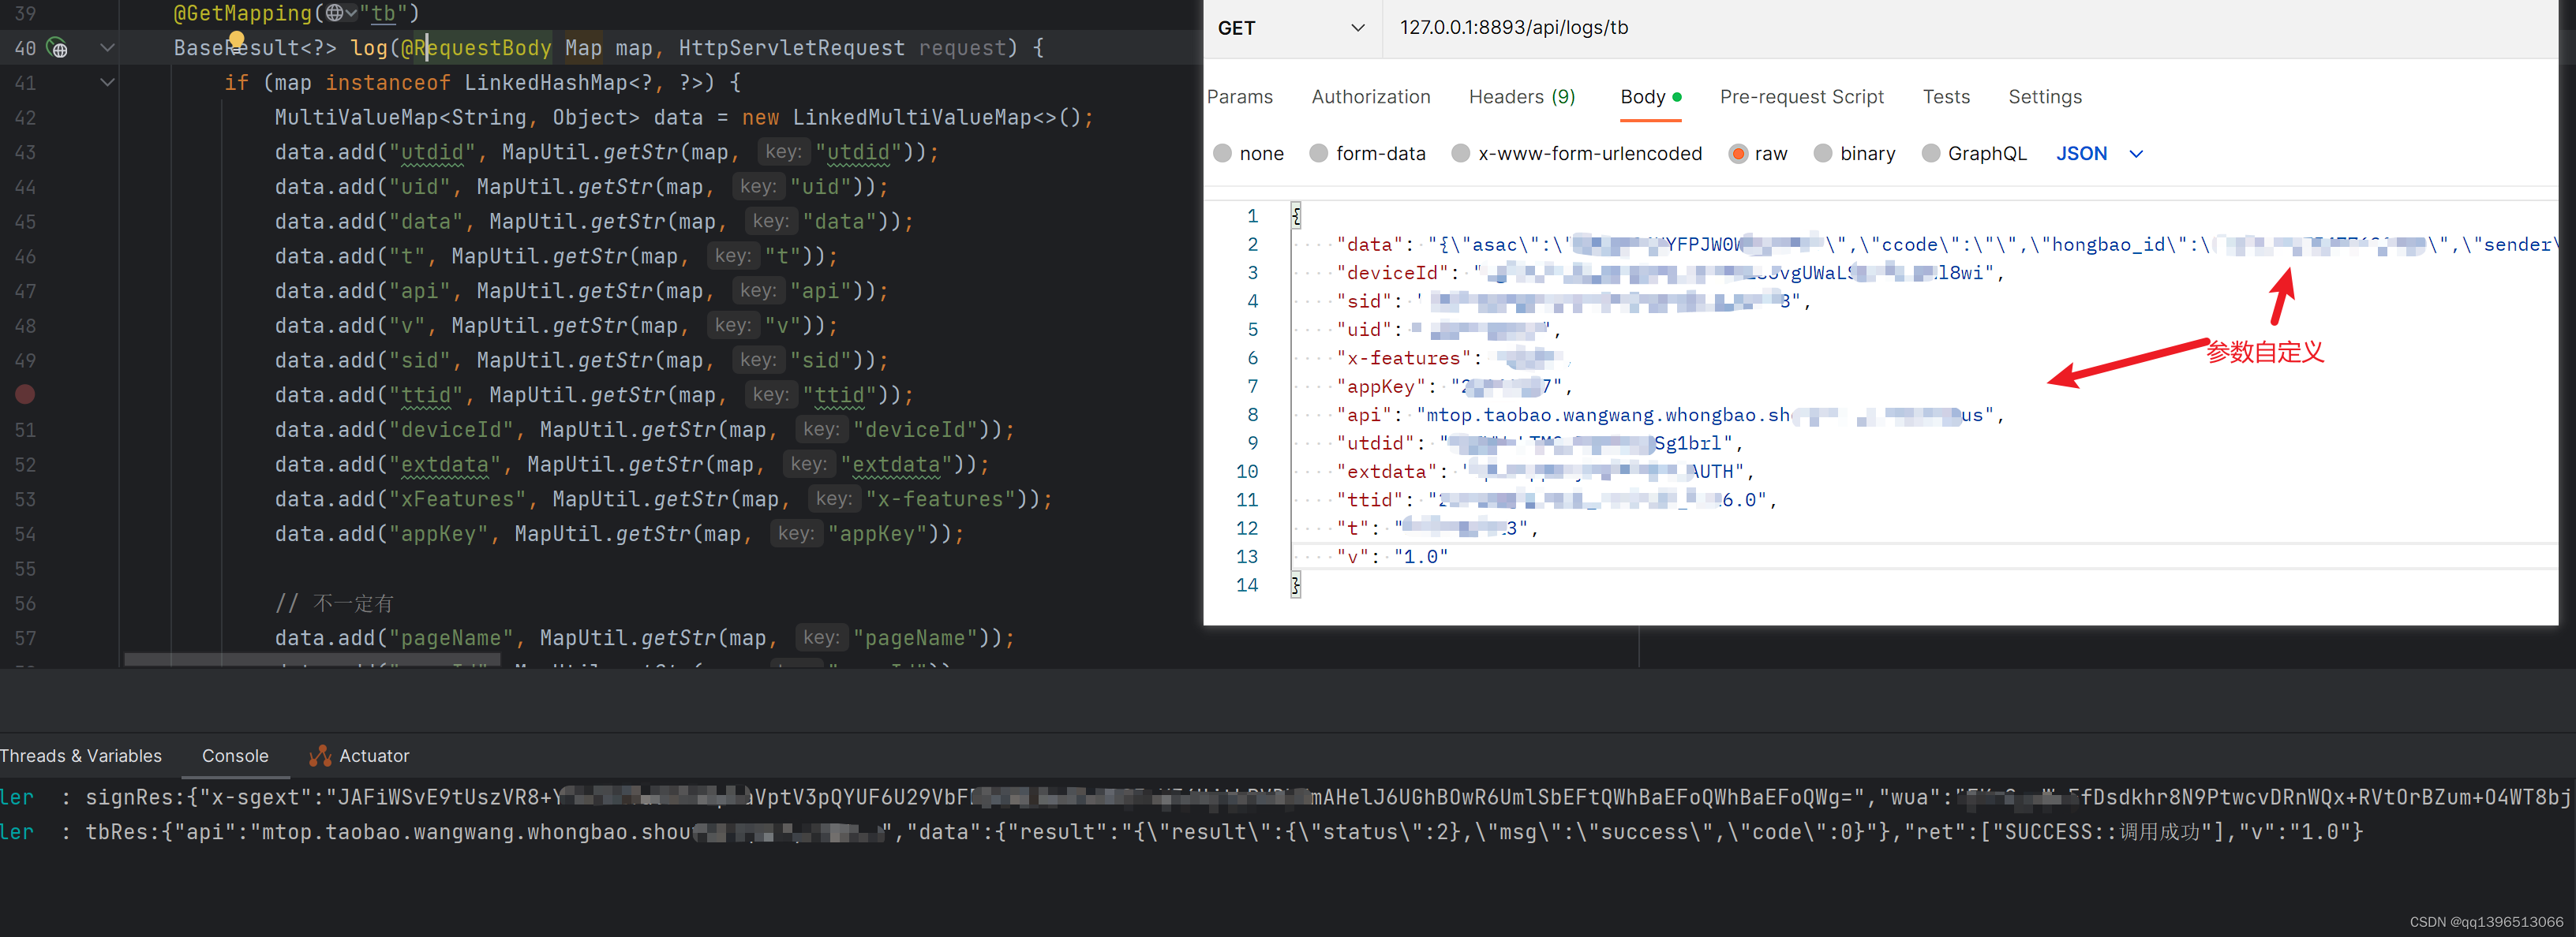Switch to Threads & Variables tab

click(81, 756)
